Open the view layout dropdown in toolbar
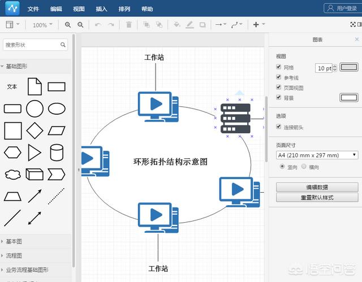This screenshot has width=362, height=282. pos(12,24)
